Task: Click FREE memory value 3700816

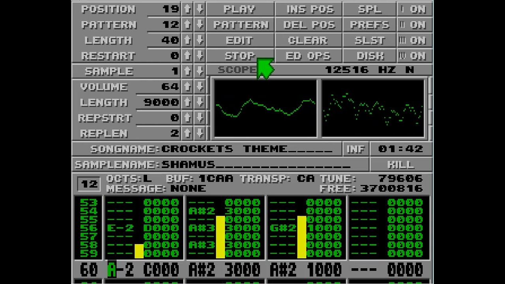Action: point(391,189)
